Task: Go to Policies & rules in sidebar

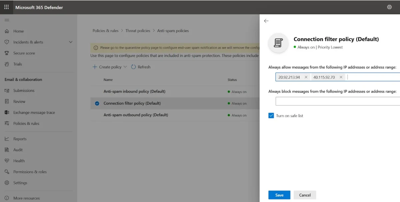Action: click(26, 123)
